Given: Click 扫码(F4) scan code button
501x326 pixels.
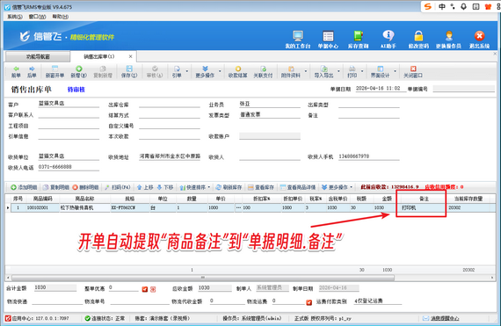Looking at the screenshot, I should point(118,187).
